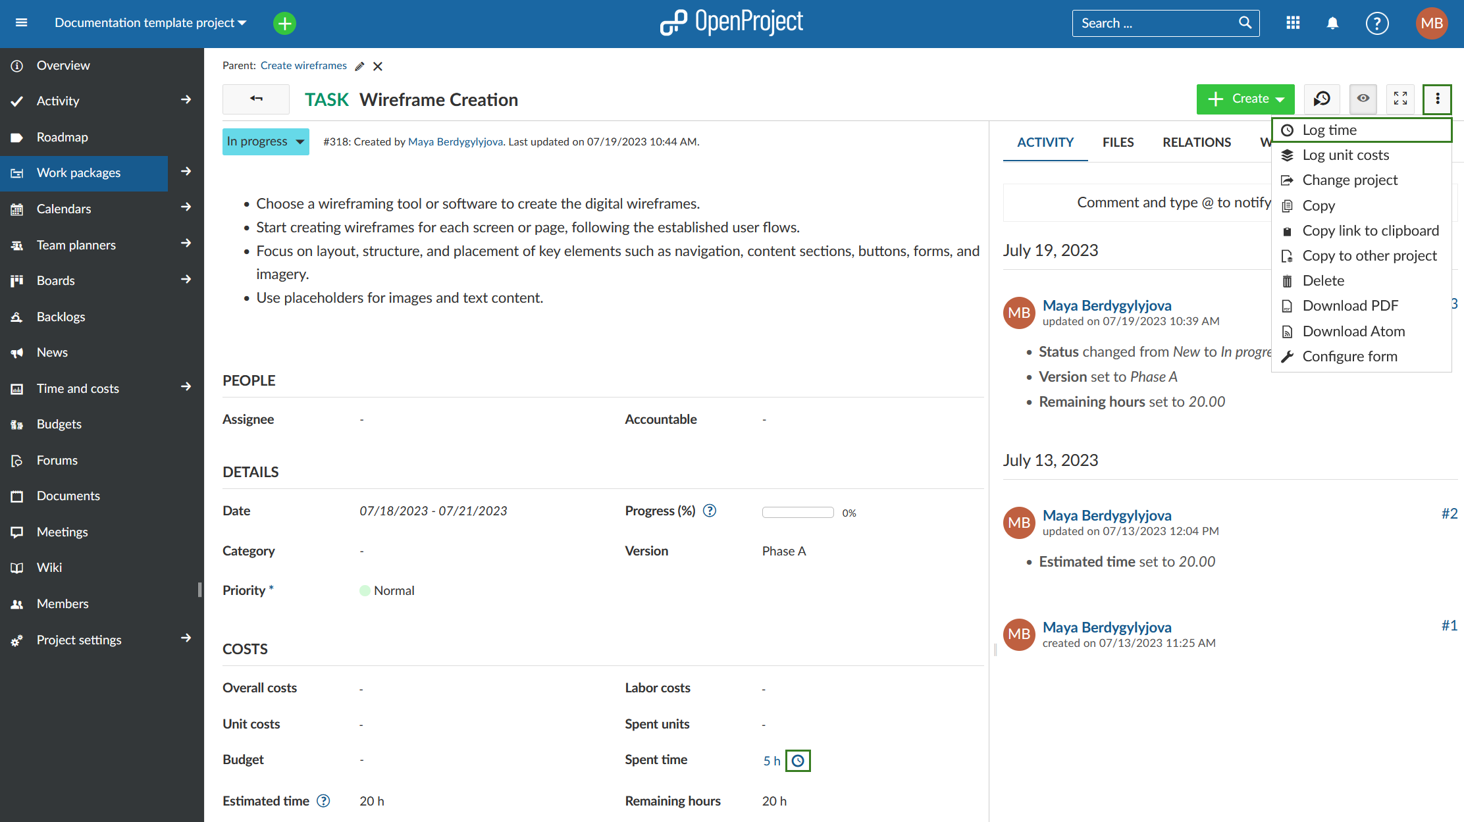Image resolution: width=1464 pixels, height=822 pixels.
Task: Click the back arrow navigation button
Action: tap(255, 99)
